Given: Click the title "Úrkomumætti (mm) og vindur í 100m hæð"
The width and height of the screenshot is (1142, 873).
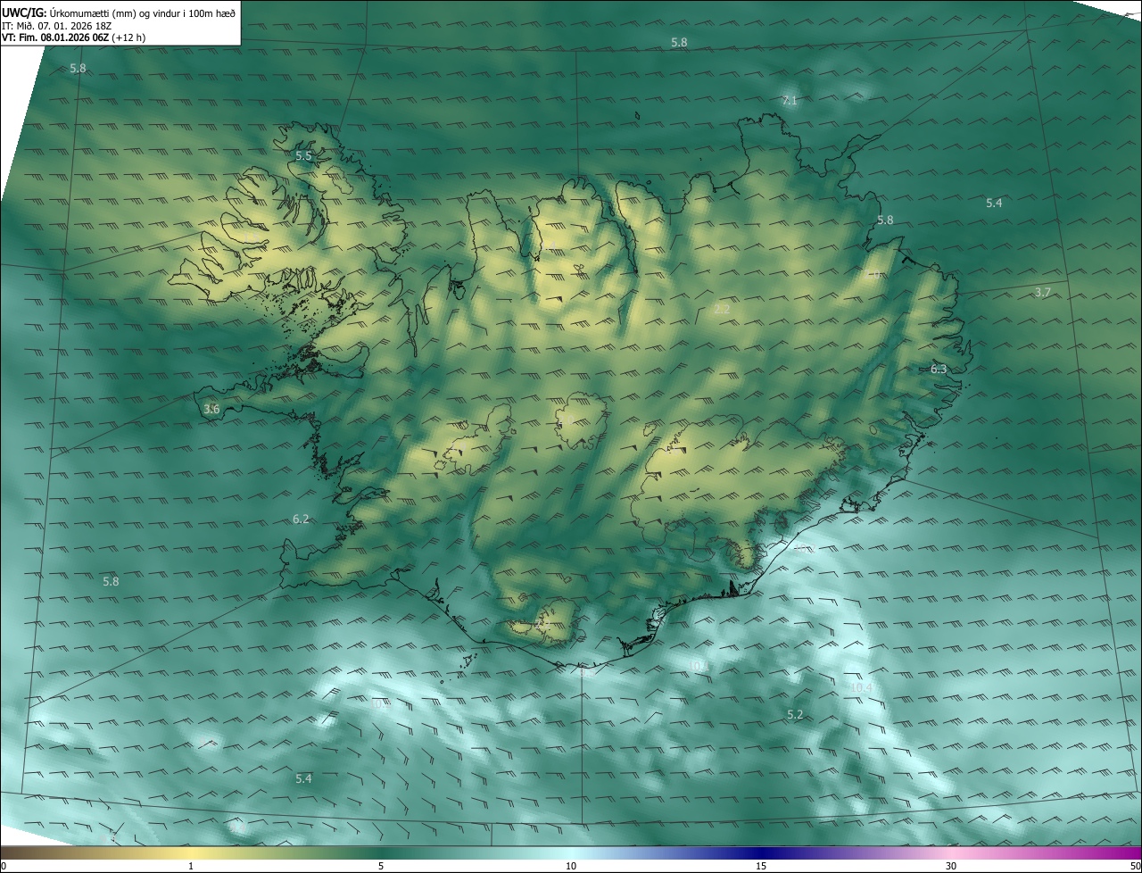Looking at the screenshot, I should tap(141, 12).
